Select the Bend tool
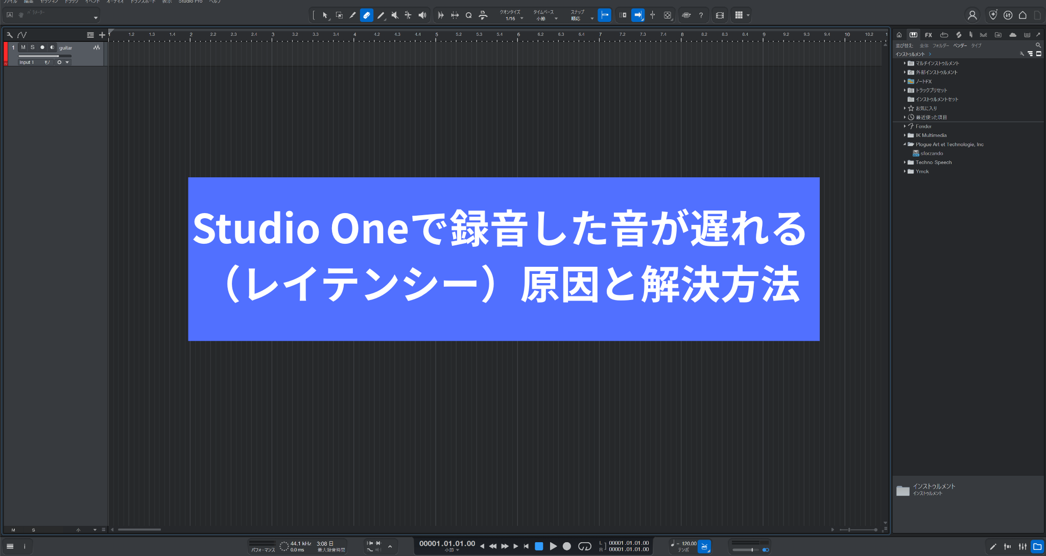Viewport: 1046px width, 556px height. coord(408,15)
